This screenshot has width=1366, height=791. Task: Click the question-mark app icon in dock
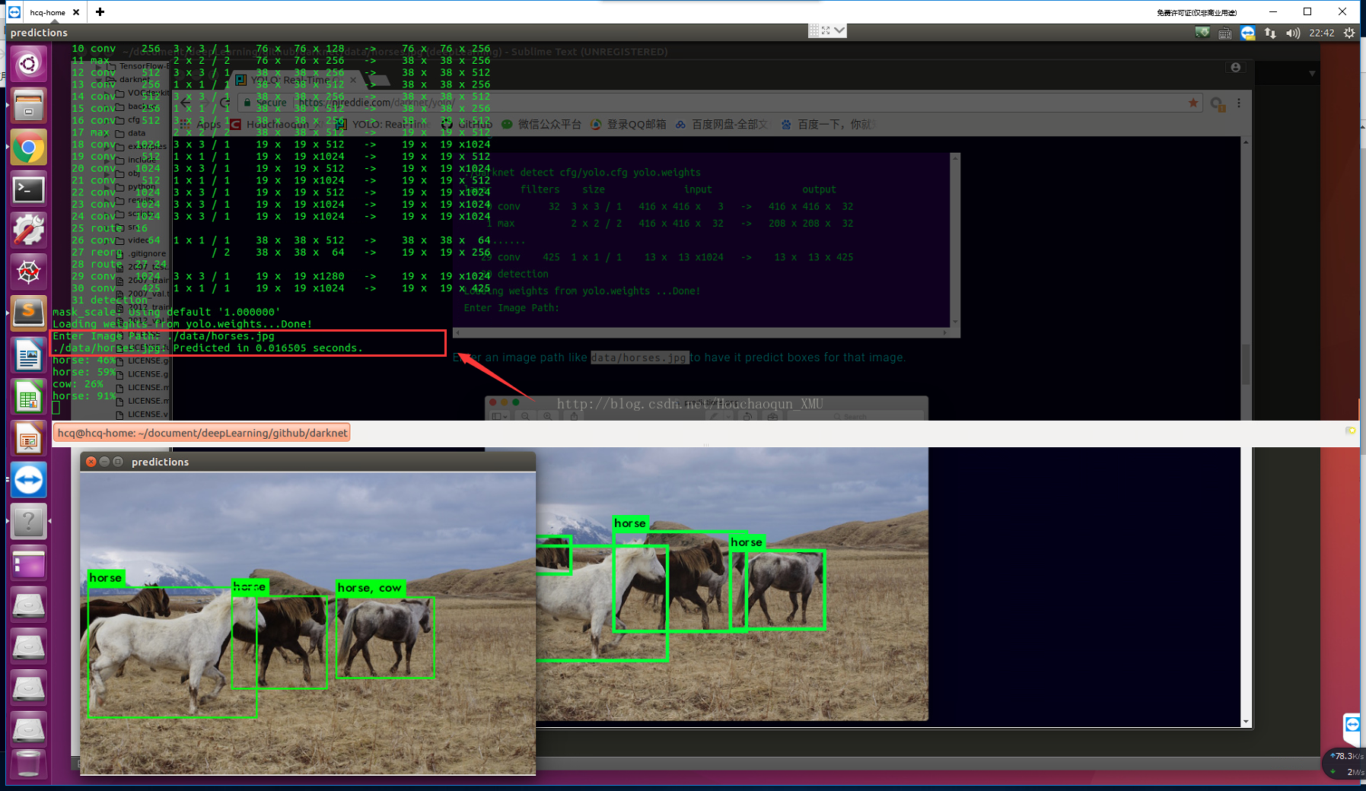[28, 522]
